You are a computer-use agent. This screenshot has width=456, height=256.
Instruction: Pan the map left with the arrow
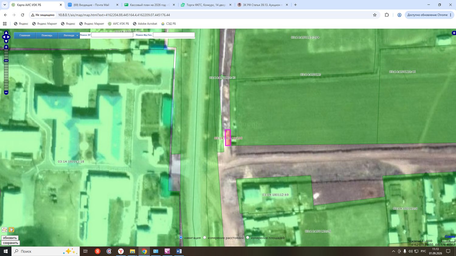pos(4,37)
